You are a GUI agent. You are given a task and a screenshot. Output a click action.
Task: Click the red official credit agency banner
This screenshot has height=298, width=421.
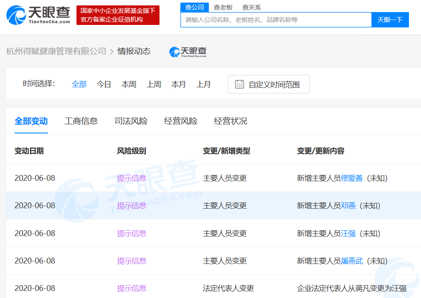click(x=118, y=15)
